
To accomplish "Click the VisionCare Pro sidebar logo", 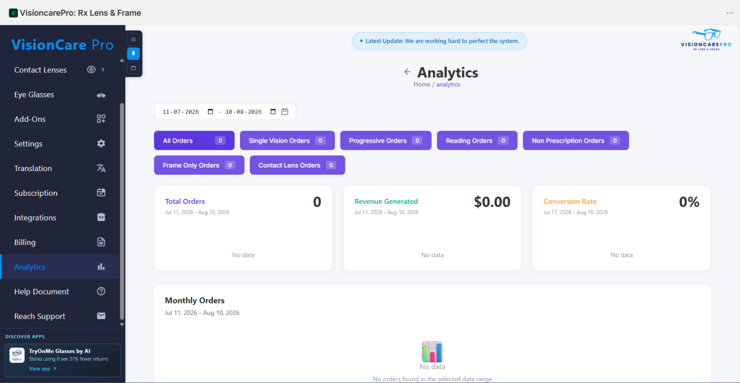I will pos(62,45).
